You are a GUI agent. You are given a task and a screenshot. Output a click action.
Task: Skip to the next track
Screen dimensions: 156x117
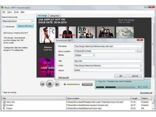click(57, 84)
